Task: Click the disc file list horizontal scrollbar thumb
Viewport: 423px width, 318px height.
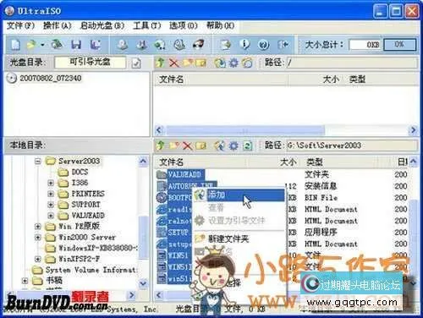Action: pos(245,130)
